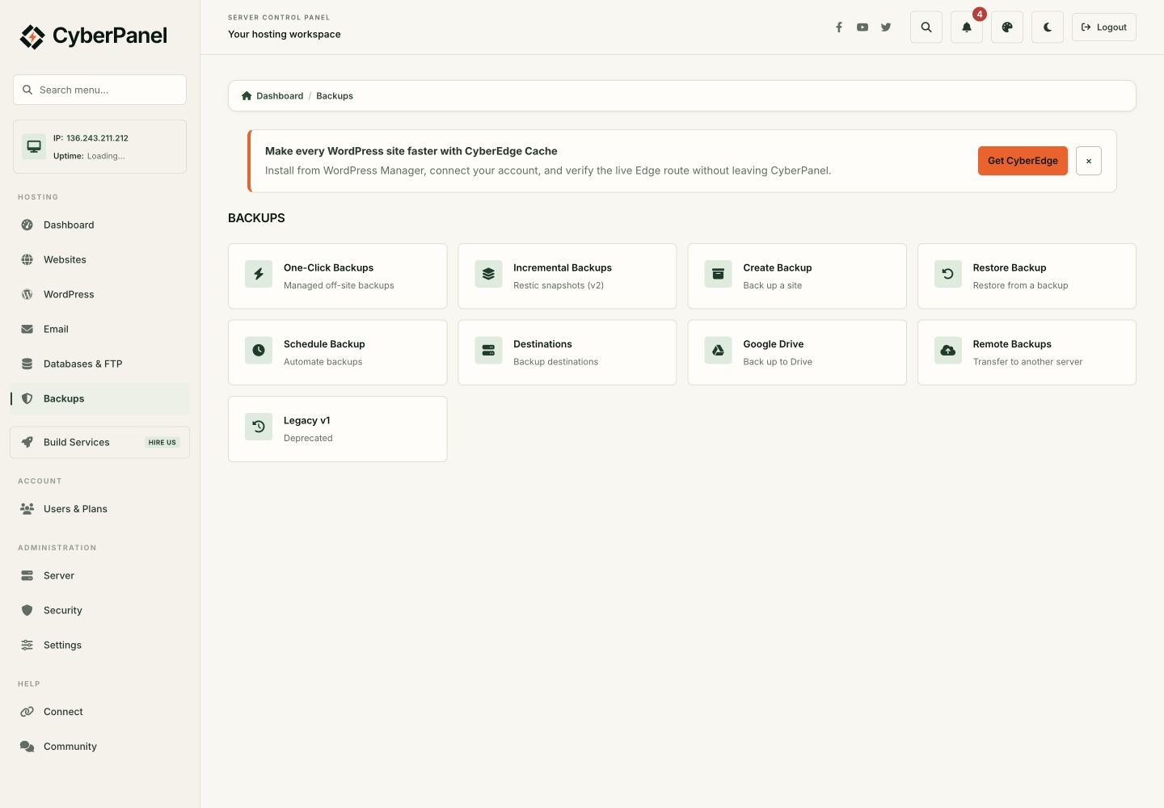Click the undo arrow Restore Backup icon

(x=948, y=274)
